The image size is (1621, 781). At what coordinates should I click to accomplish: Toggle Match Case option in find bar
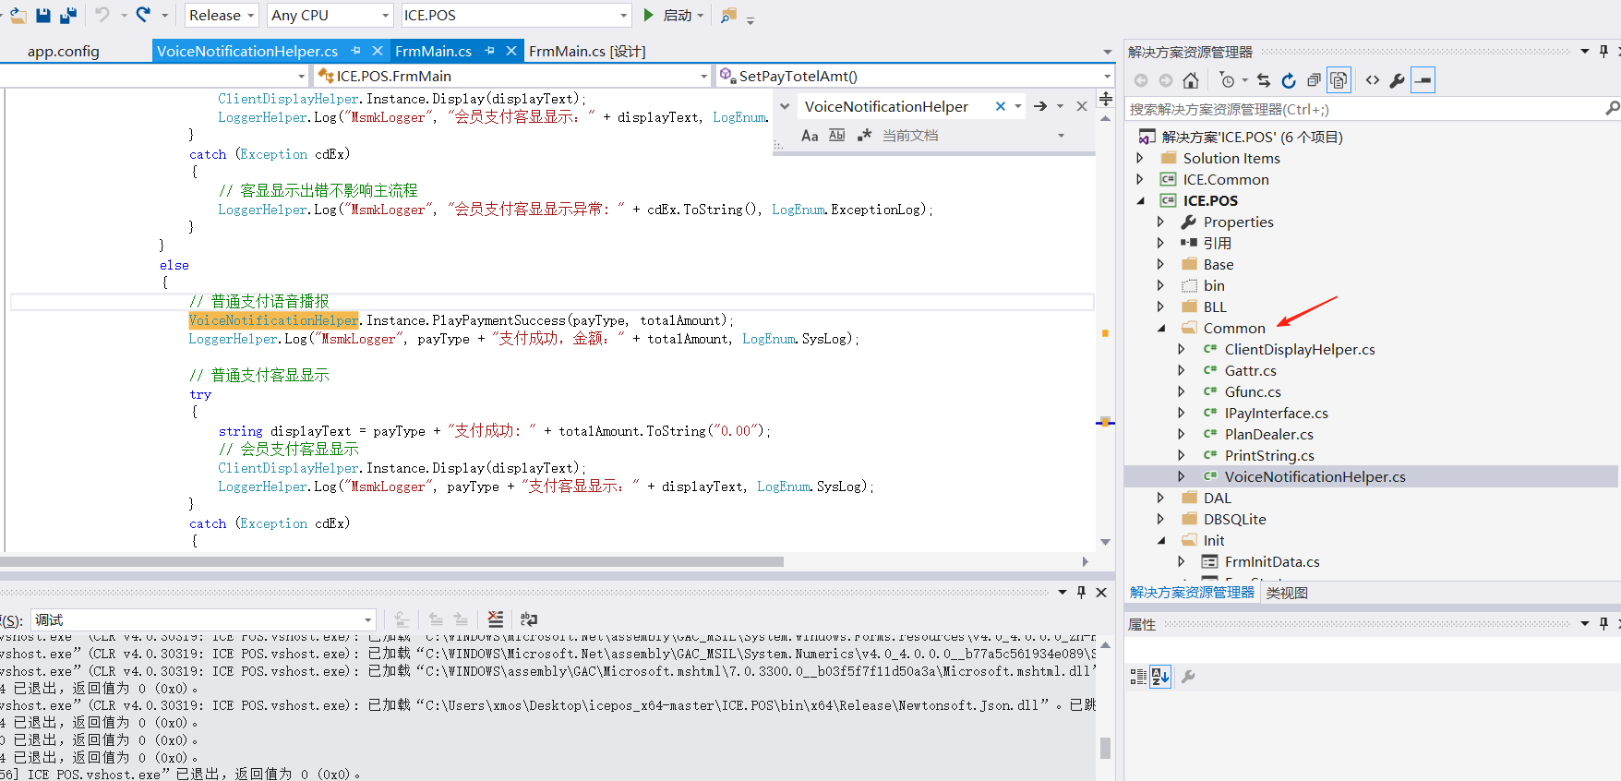point(810,136)
